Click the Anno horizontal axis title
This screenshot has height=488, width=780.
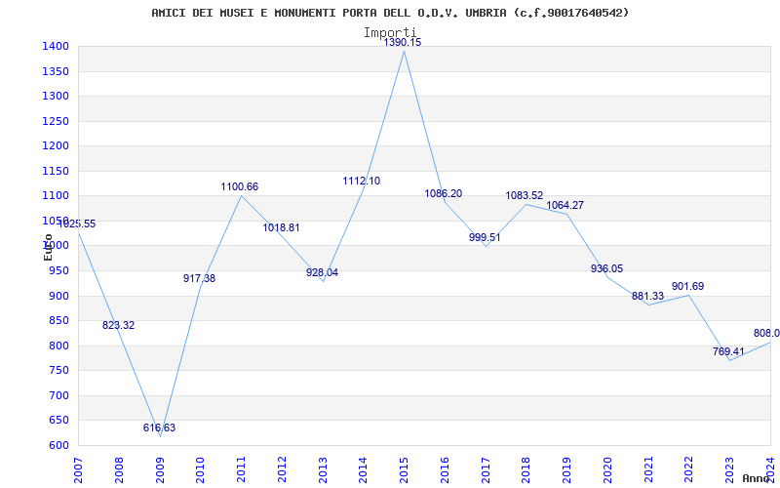[757, 478]
